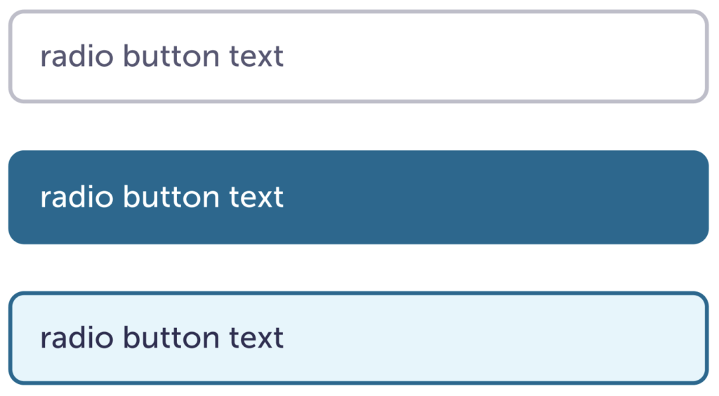Image resolution: width=719 pixels, height=396 pixels.
Task: Toggle the radio button with the gray border
Action: [x=358, y=57]
